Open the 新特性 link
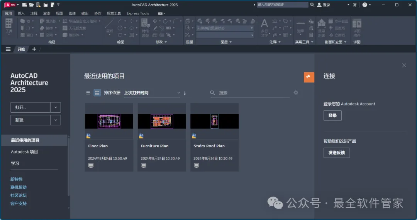 pos(17,179)
